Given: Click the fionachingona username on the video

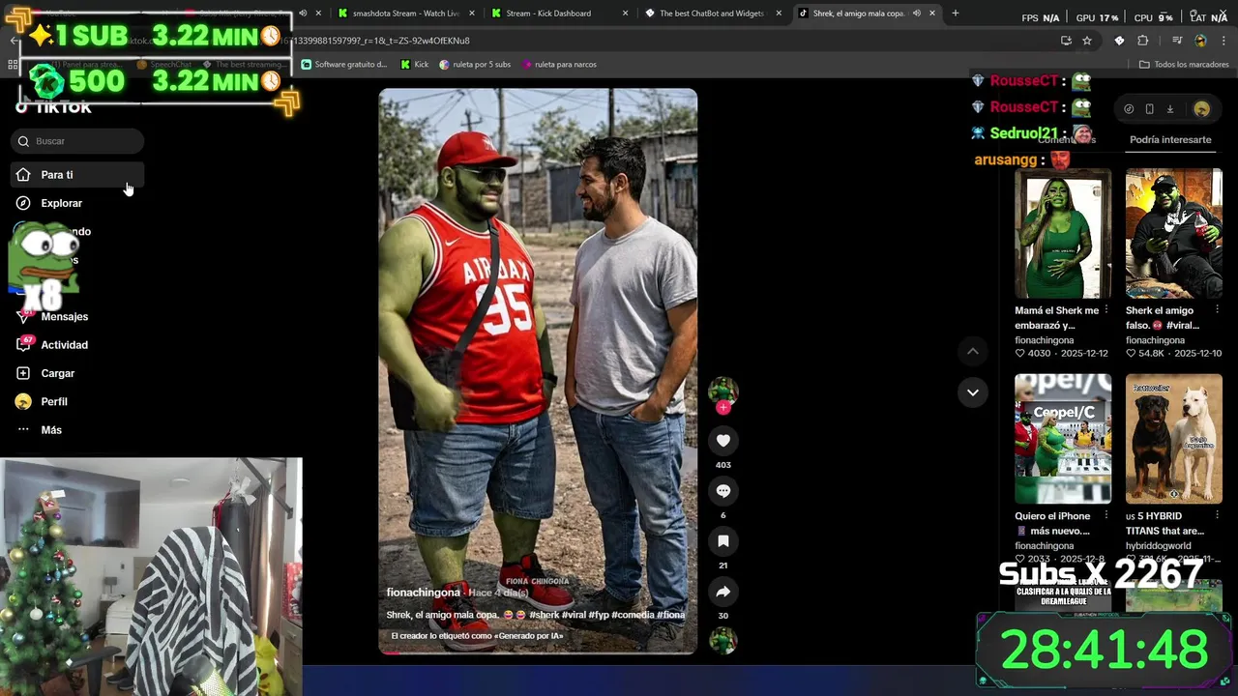Looking at the screenshot, I should point(423,593).
